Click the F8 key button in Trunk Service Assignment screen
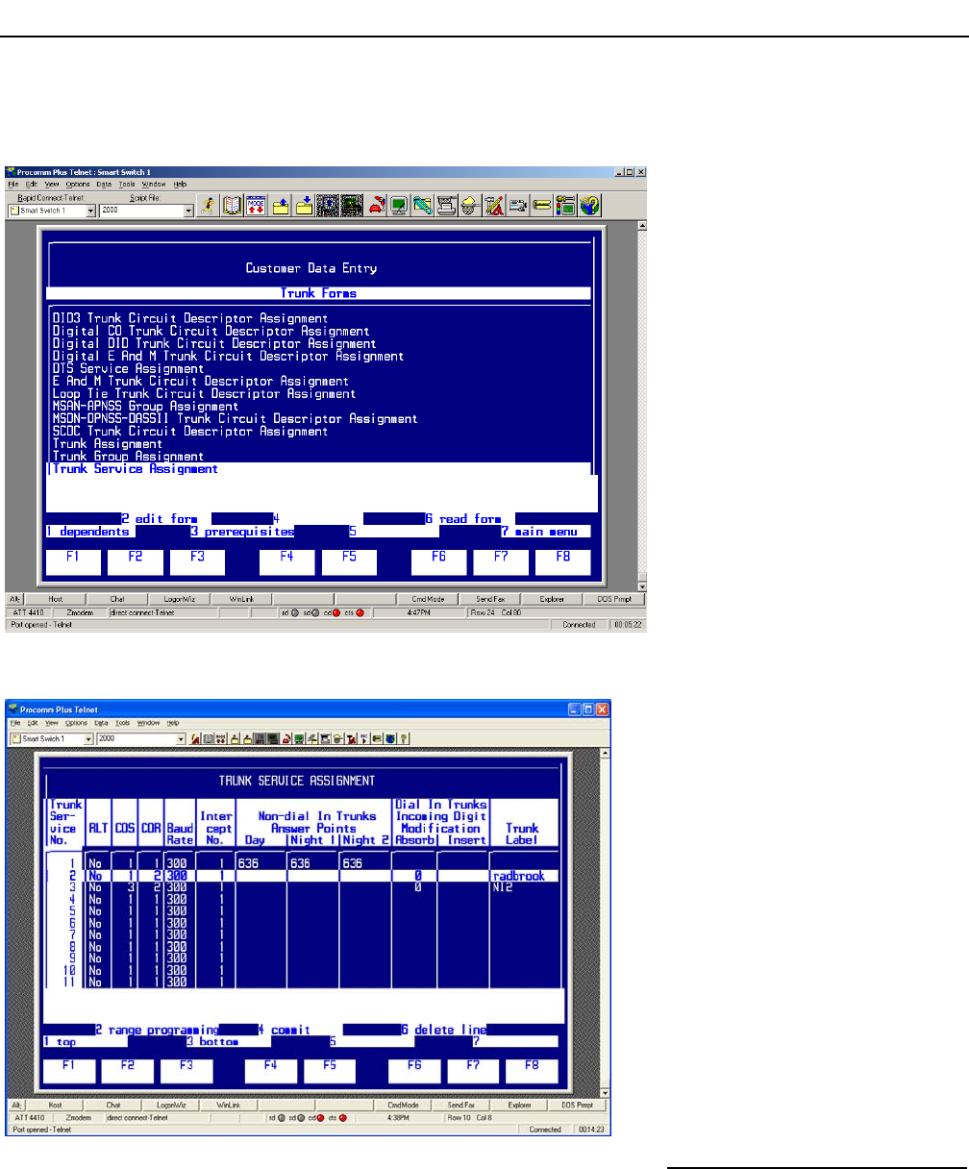 (532, 1073)
